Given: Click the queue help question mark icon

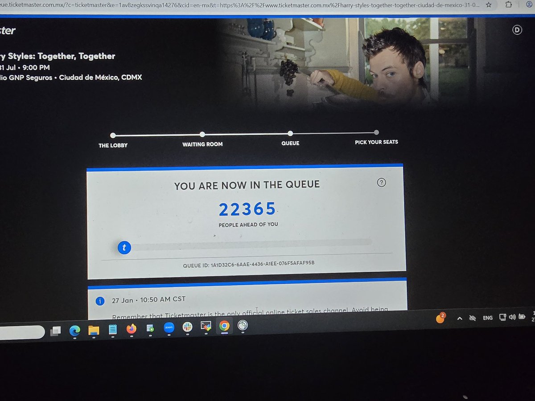Looking at the screenshot, I should 381,182.
